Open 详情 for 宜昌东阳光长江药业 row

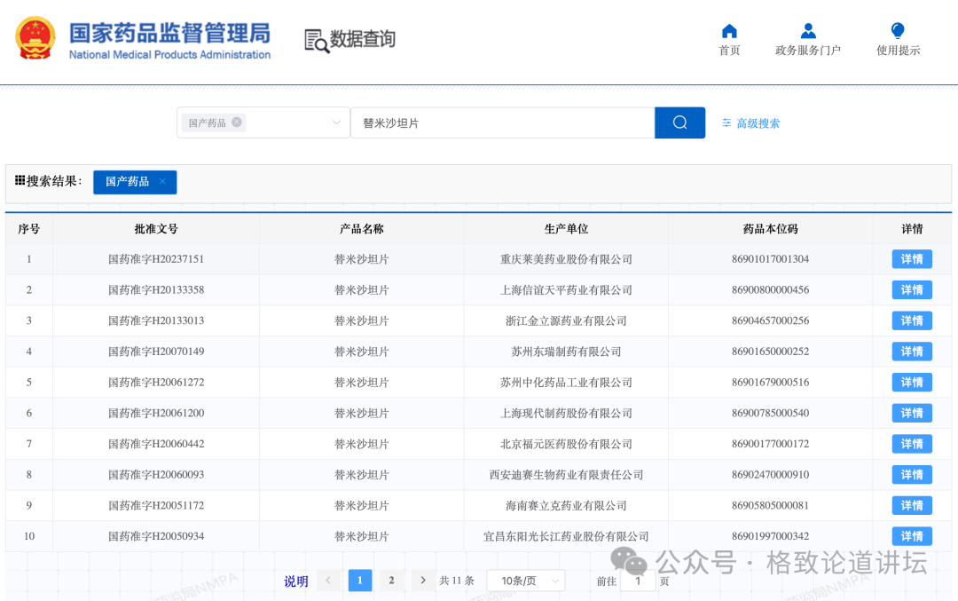pos(912,536)
